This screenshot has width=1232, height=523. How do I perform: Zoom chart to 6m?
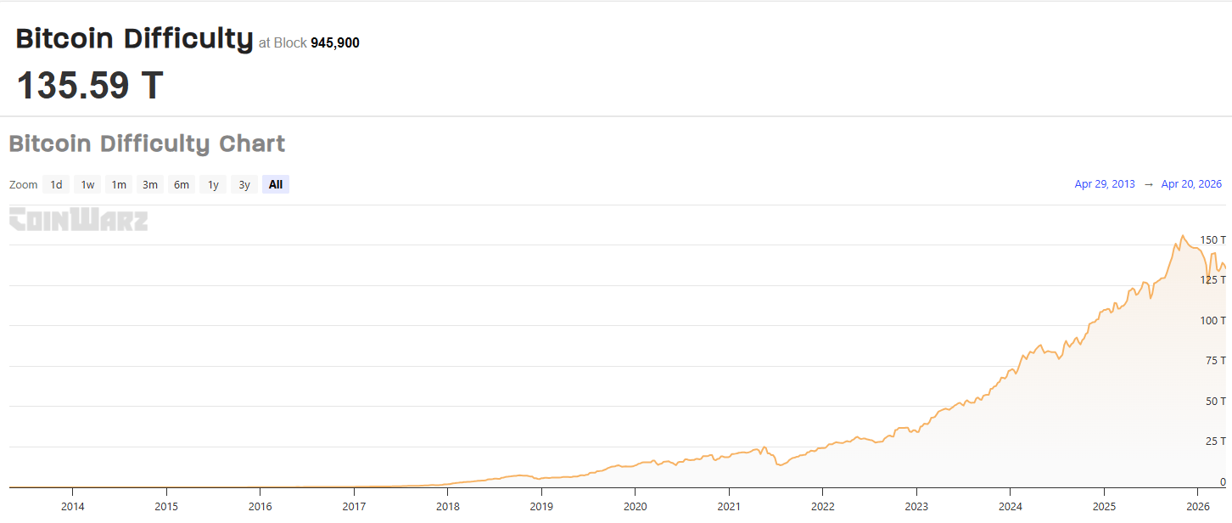click(182, 184)
